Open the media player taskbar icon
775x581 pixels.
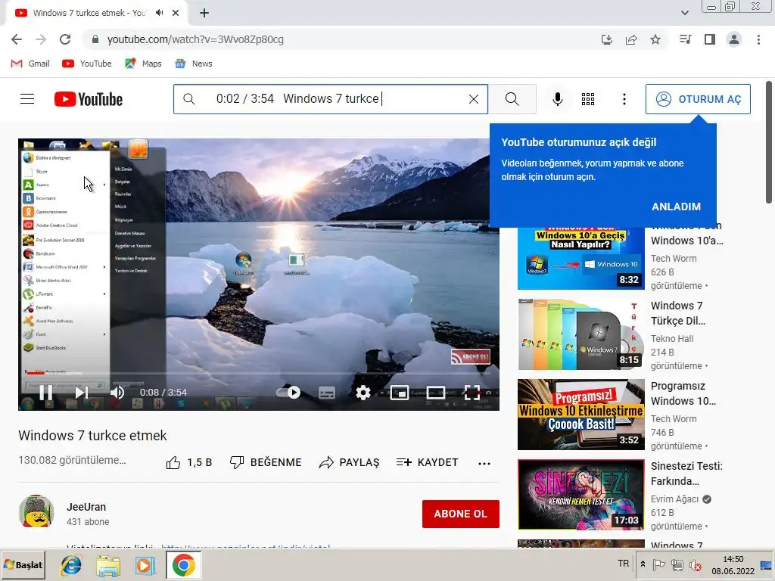click(x=145, y=566)
